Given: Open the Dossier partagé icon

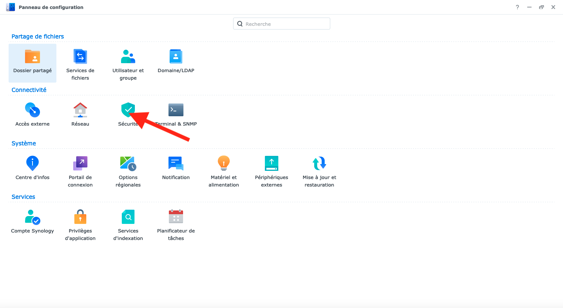Looking at the screenshot, I should click(x=33, y=57).
